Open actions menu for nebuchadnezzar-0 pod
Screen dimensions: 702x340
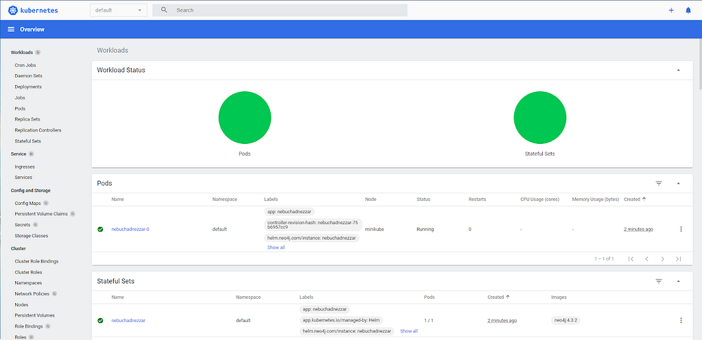[681, 229]
